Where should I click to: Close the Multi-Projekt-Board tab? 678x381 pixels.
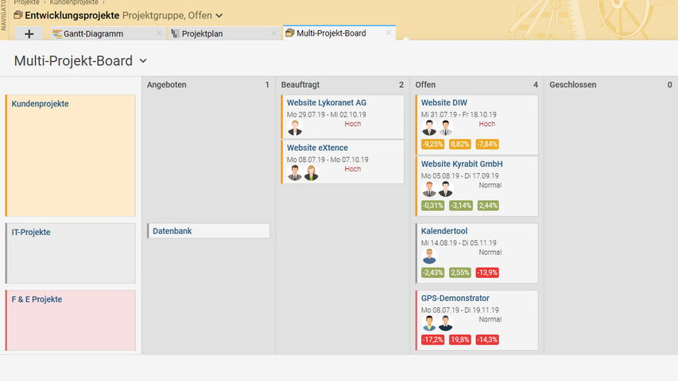point(389,33)
